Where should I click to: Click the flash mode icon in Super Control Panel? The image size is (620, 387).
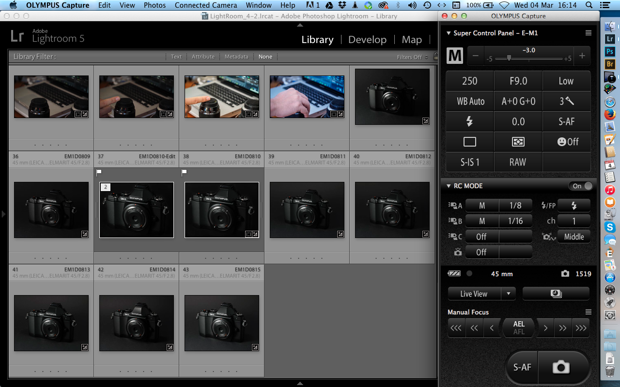coord(469,121)
